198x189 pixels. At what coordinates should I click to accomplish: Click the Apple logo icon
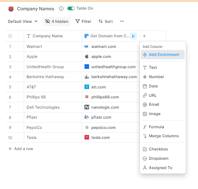(x=87, y=56)
